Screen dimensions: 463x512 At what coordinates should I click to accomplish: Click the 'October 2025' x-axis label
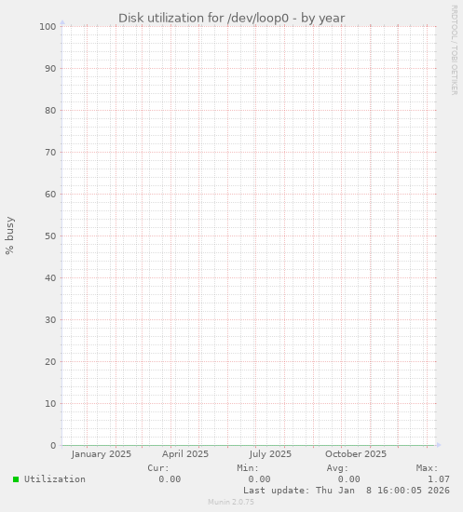point(356,454)
